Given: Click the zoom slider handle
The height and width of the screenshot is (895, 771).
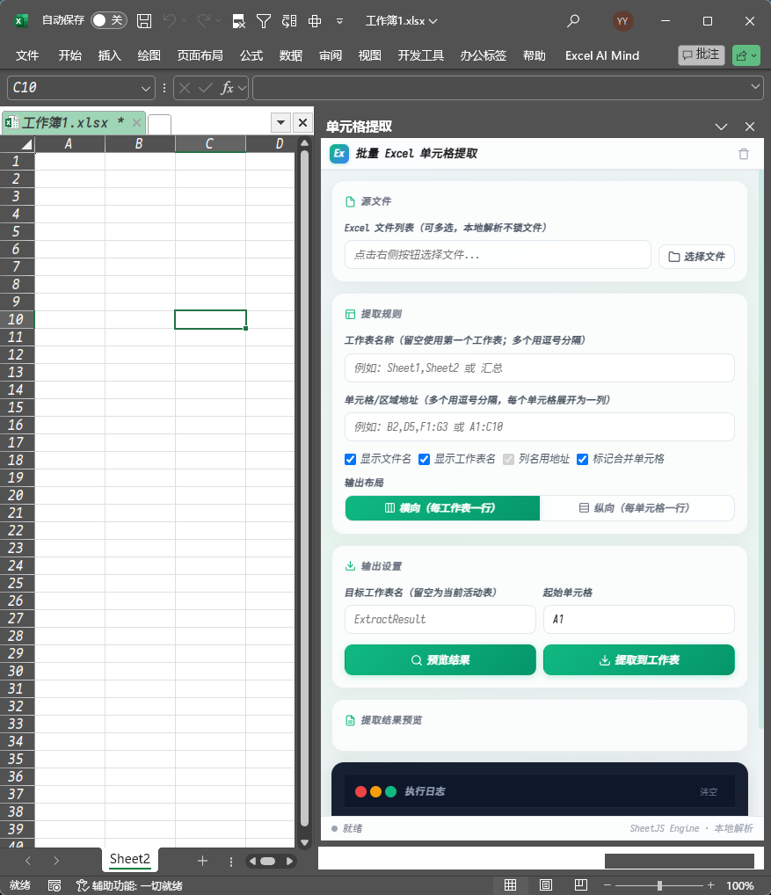Looking at the screenshot, I should pos(659,885).
